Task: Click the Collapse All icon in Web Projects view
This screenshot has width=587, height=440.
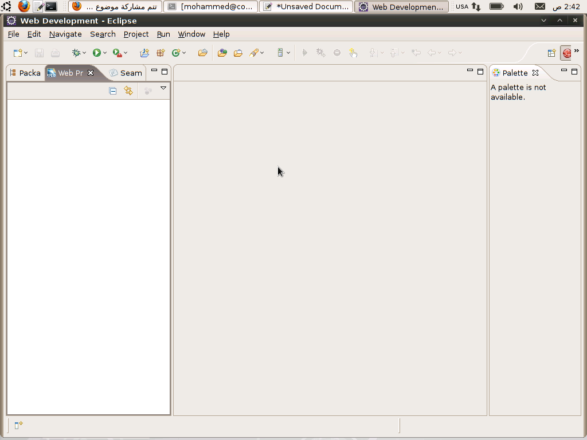Action: pos(113,91)
